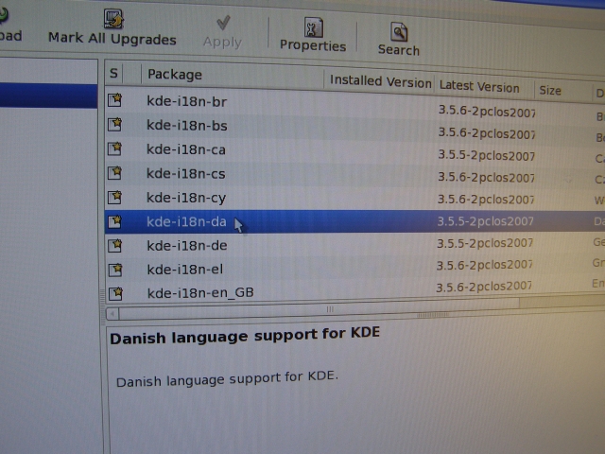Select the kde-i18n-de package row
This screenshot has width=605, height=454.
[x=355, y=245]
